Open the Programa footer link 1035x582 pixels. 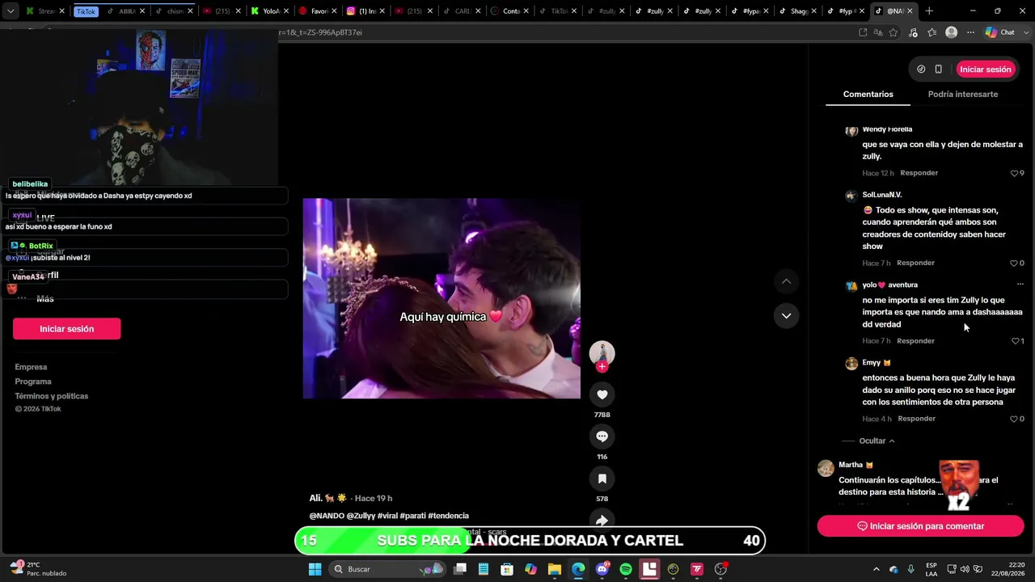click(33, 382)
